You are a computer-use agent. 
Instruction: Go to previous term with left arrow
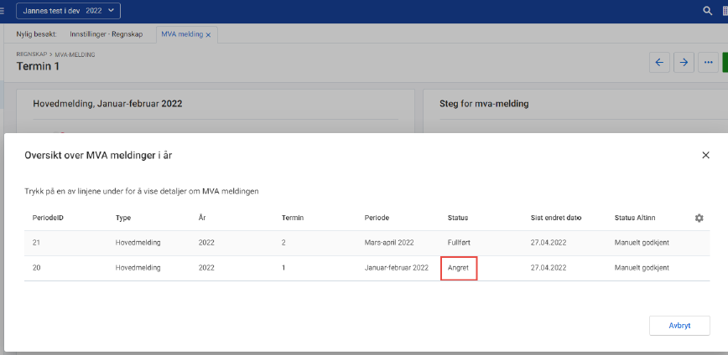tap(659, 63)
